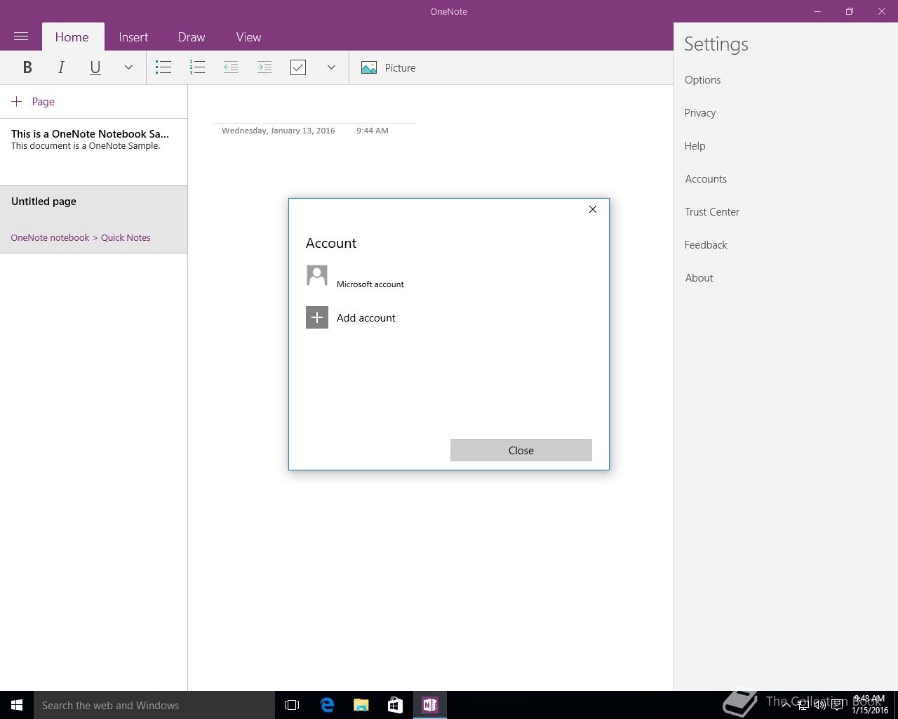Switch to the Insert tab
Image resolution: width=898 pixels, height=719 pixels.
[x=133, y=37]
